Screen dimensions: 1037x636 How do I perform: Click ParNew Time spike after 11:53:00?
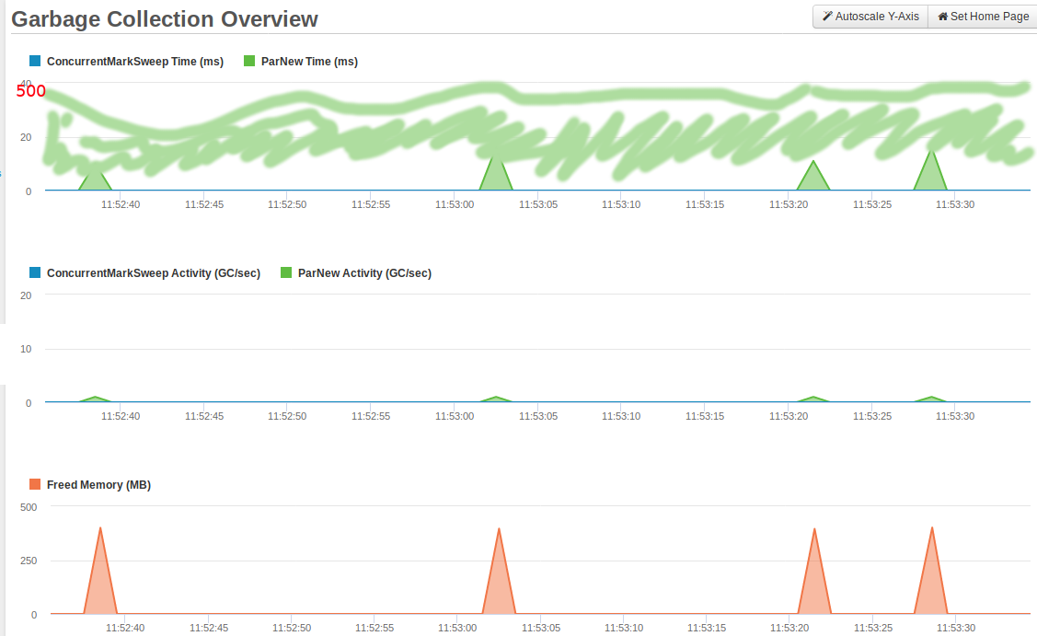coord(496,176)
